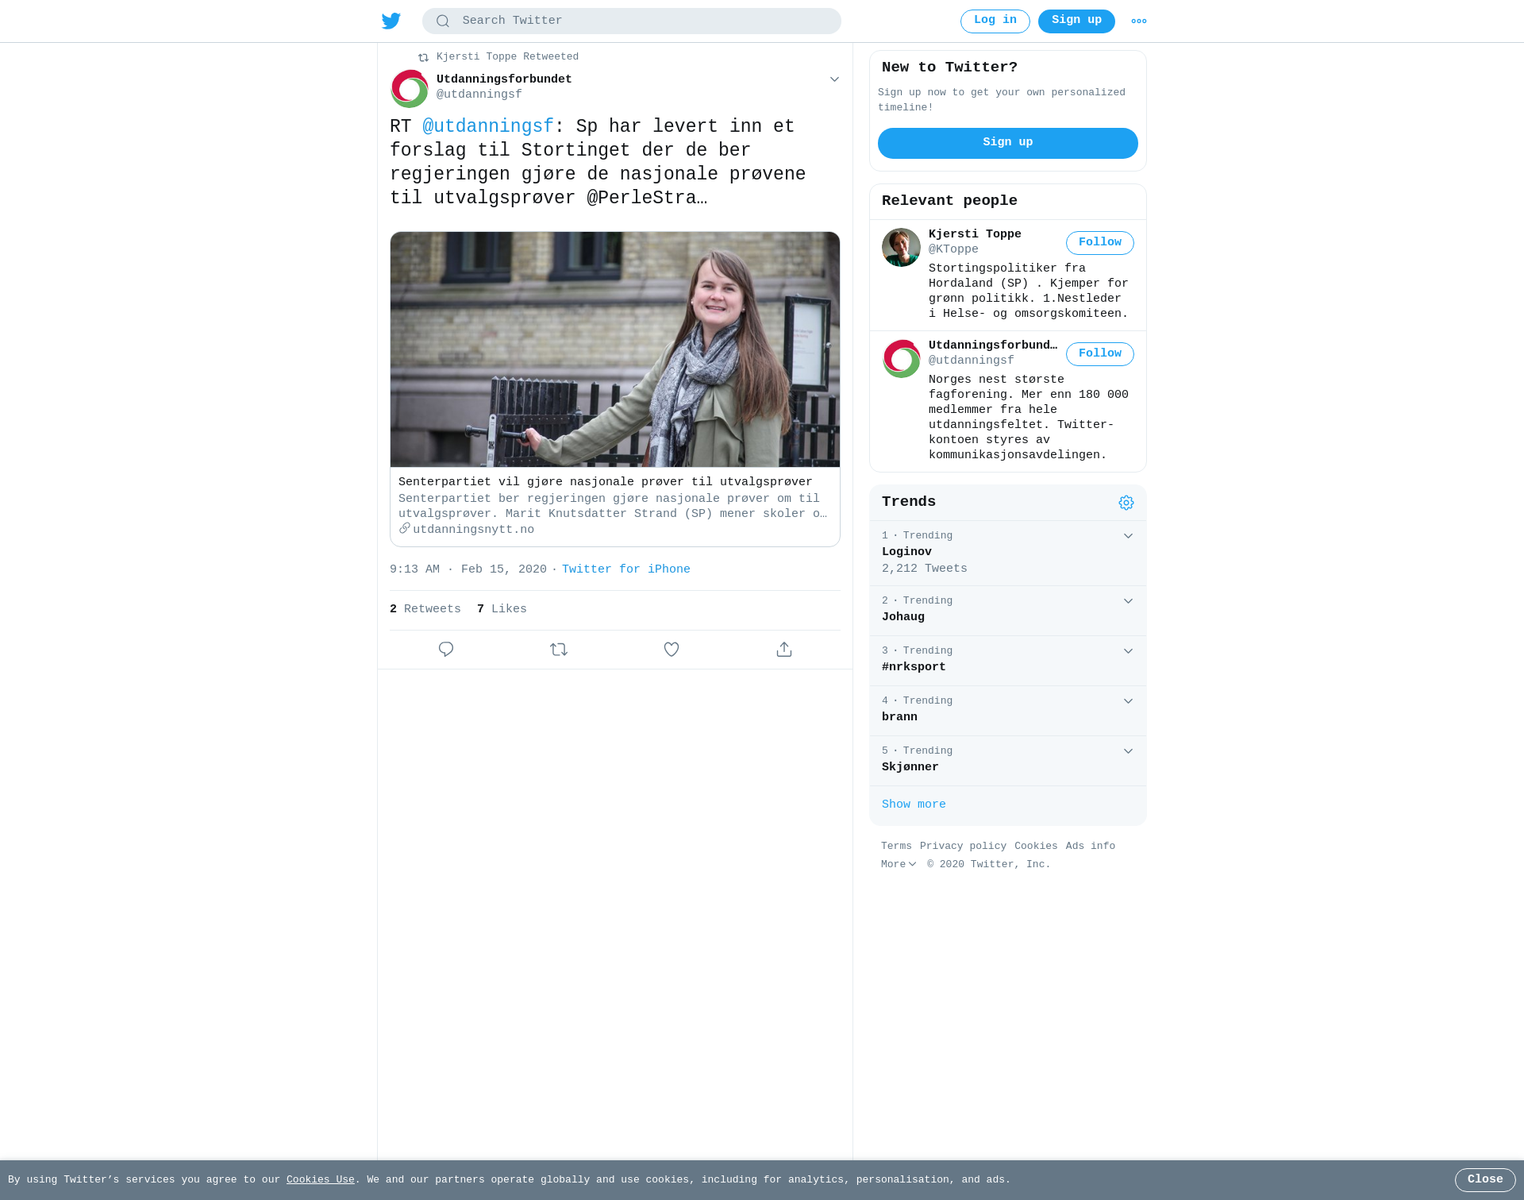This screenshot has height=1200, width=1524.
Task: Close the cookies banner
Action: click(x=1485, y=1180)
